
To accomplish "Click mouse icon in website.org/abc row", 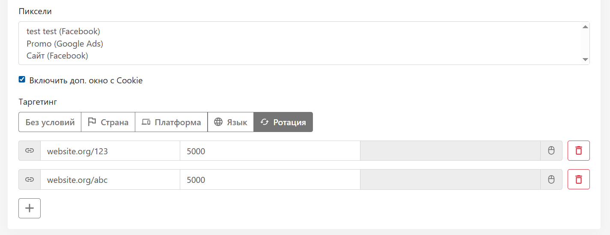I will (x=551, y=179).
